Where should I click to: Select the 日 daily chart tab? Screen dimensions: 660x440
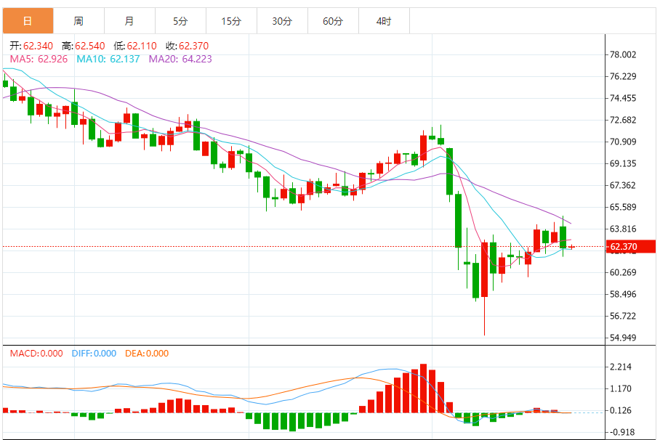pyautogui.click(x=28, y=20)
